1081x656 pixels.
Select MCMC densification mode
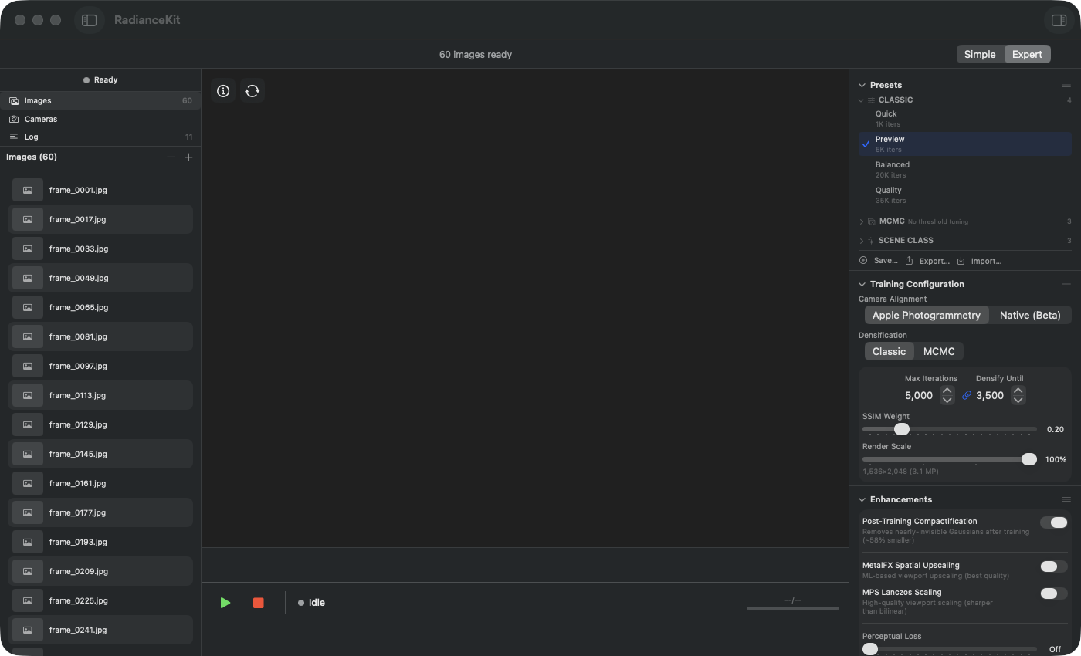click(939, 351)
